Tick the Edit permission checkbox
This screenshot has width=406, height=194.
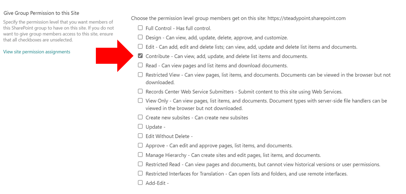point(140,47)
